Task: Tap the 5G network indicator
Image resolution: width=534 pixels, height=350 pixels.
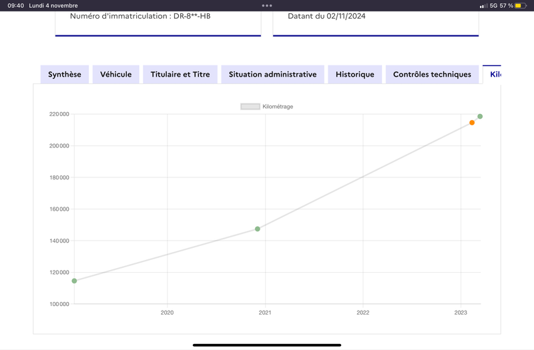Action: pos(493,5)
